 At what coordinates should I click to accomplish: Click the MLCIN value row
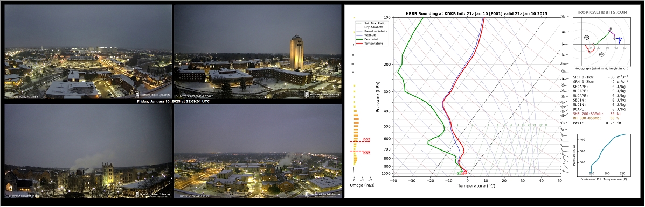pos(599,104)
